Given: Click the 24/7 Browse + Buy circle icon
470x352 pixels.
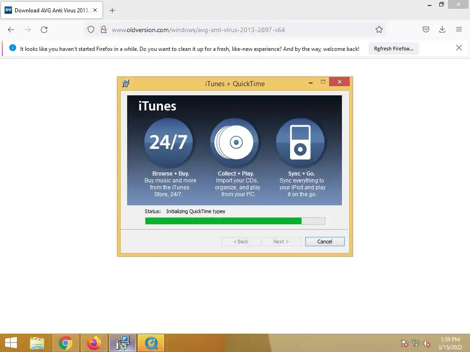Looking at the screenshot, I should click(168, 142).
